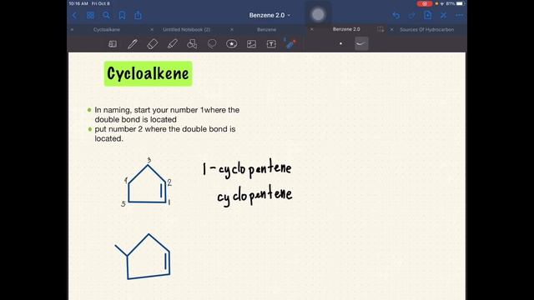Select the Laser pointer tool
The width and height of the screenshot is (534, 300).
(x=290, y=43)
